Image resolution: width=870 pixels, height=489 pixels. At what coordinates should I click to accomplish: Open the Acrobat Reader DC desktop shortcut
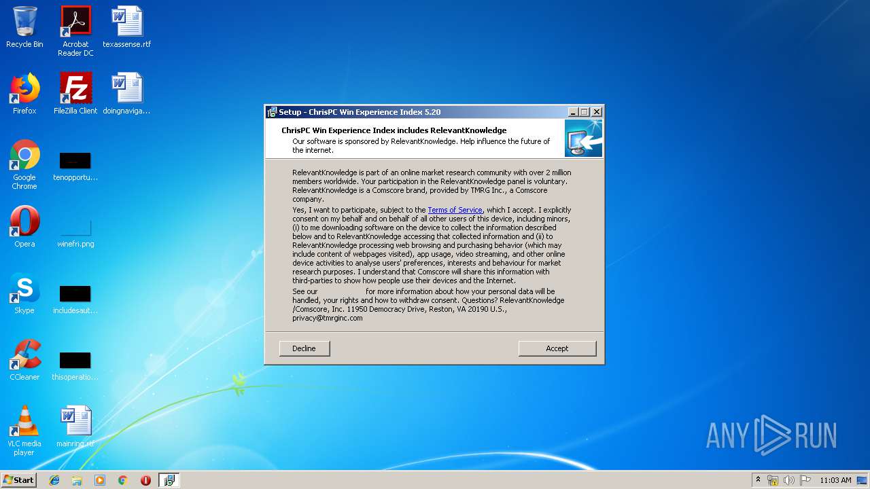click(x=75, y=31)
